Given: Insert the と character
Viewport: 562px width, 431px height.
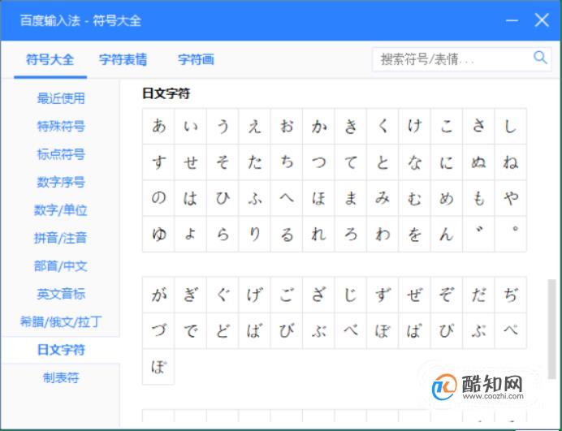Looking at the screenshot, I should point(383,162).
